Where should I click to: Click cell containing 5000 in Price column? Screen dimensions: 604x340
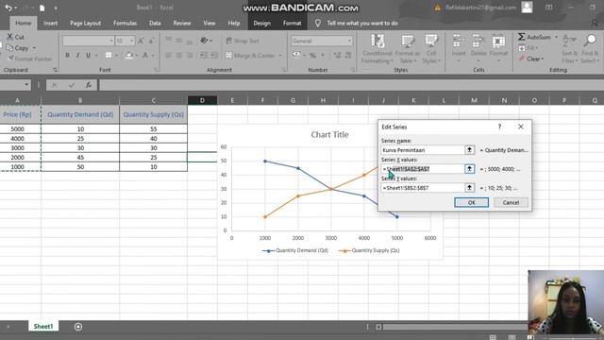pyautogui.click(x=17, y=129)
